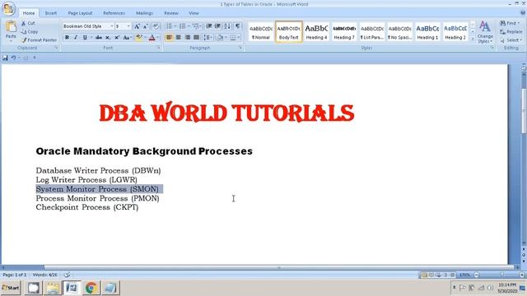Image resolution: width=527 pixels, height=296 pixels.
Task: Click Words count in status bar
Action: coord(45,275)
